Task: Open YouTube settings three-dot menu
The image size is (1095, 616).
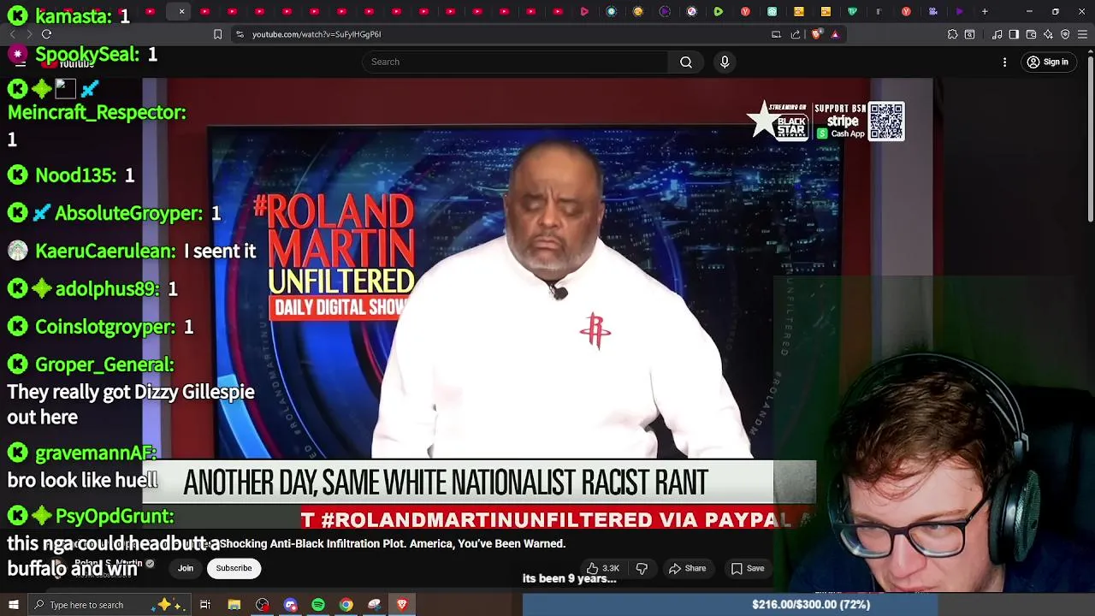Action: pyautogui.click(x=1004, y=62)
